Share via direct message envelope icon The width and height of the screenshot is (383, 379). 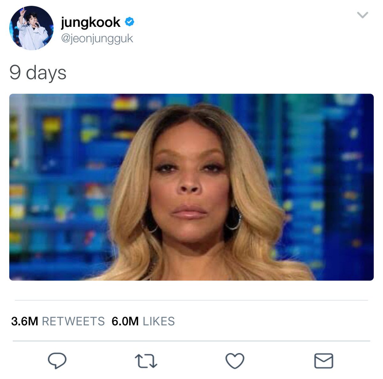click(324, 361)
